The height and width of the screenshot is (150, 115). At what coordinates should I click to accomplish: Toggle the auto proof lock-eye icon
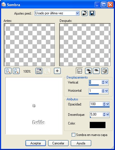click(88, 71)
